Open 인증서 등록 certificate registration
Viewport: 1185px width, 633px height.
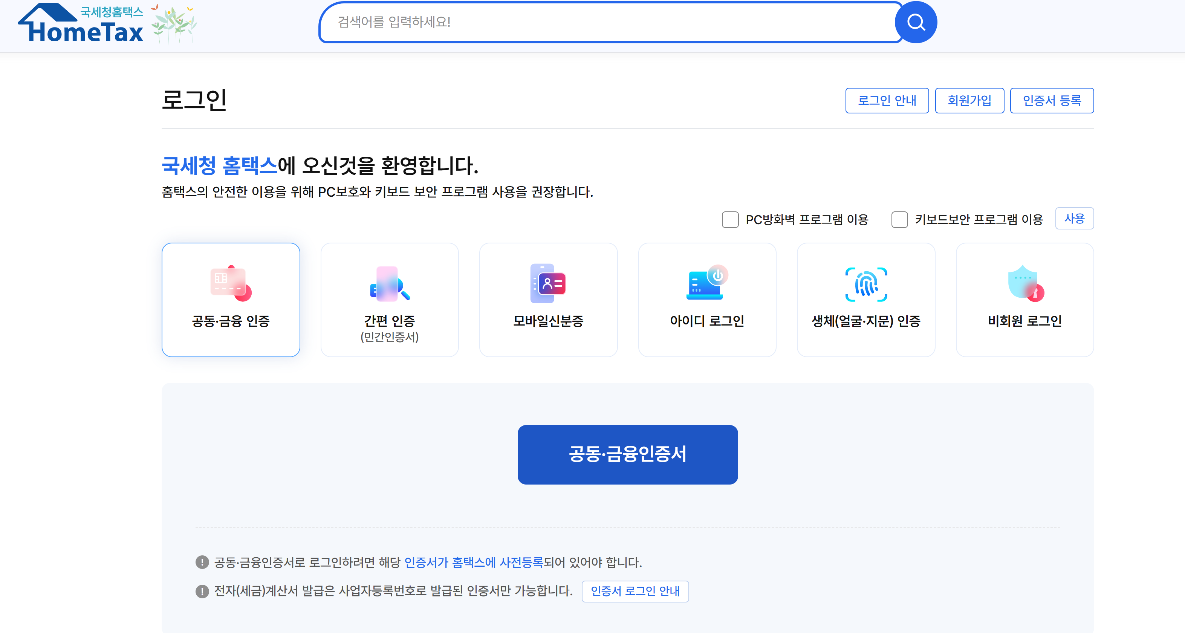[1052, 100]
